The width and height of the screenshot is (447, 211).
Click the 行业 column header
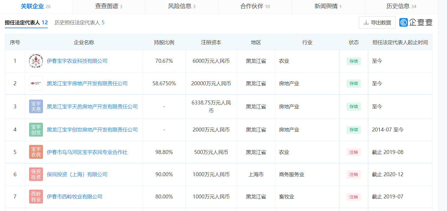(x=307, y=42)
